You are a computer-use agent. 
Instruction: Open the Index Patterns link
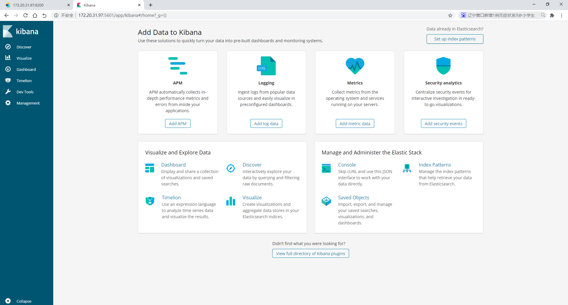coord(435,165)
